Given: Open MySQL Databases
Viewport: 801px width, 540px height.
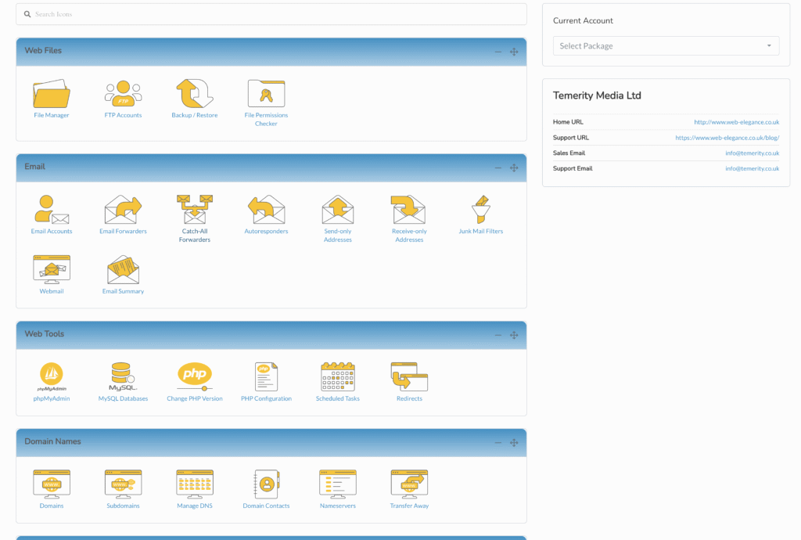Looking at the screenshot, I should (x=123, y=382).
